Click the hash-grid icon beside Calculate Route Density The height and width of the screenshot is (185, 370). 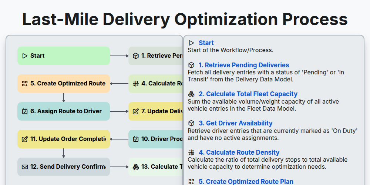[x=191, y=152]
